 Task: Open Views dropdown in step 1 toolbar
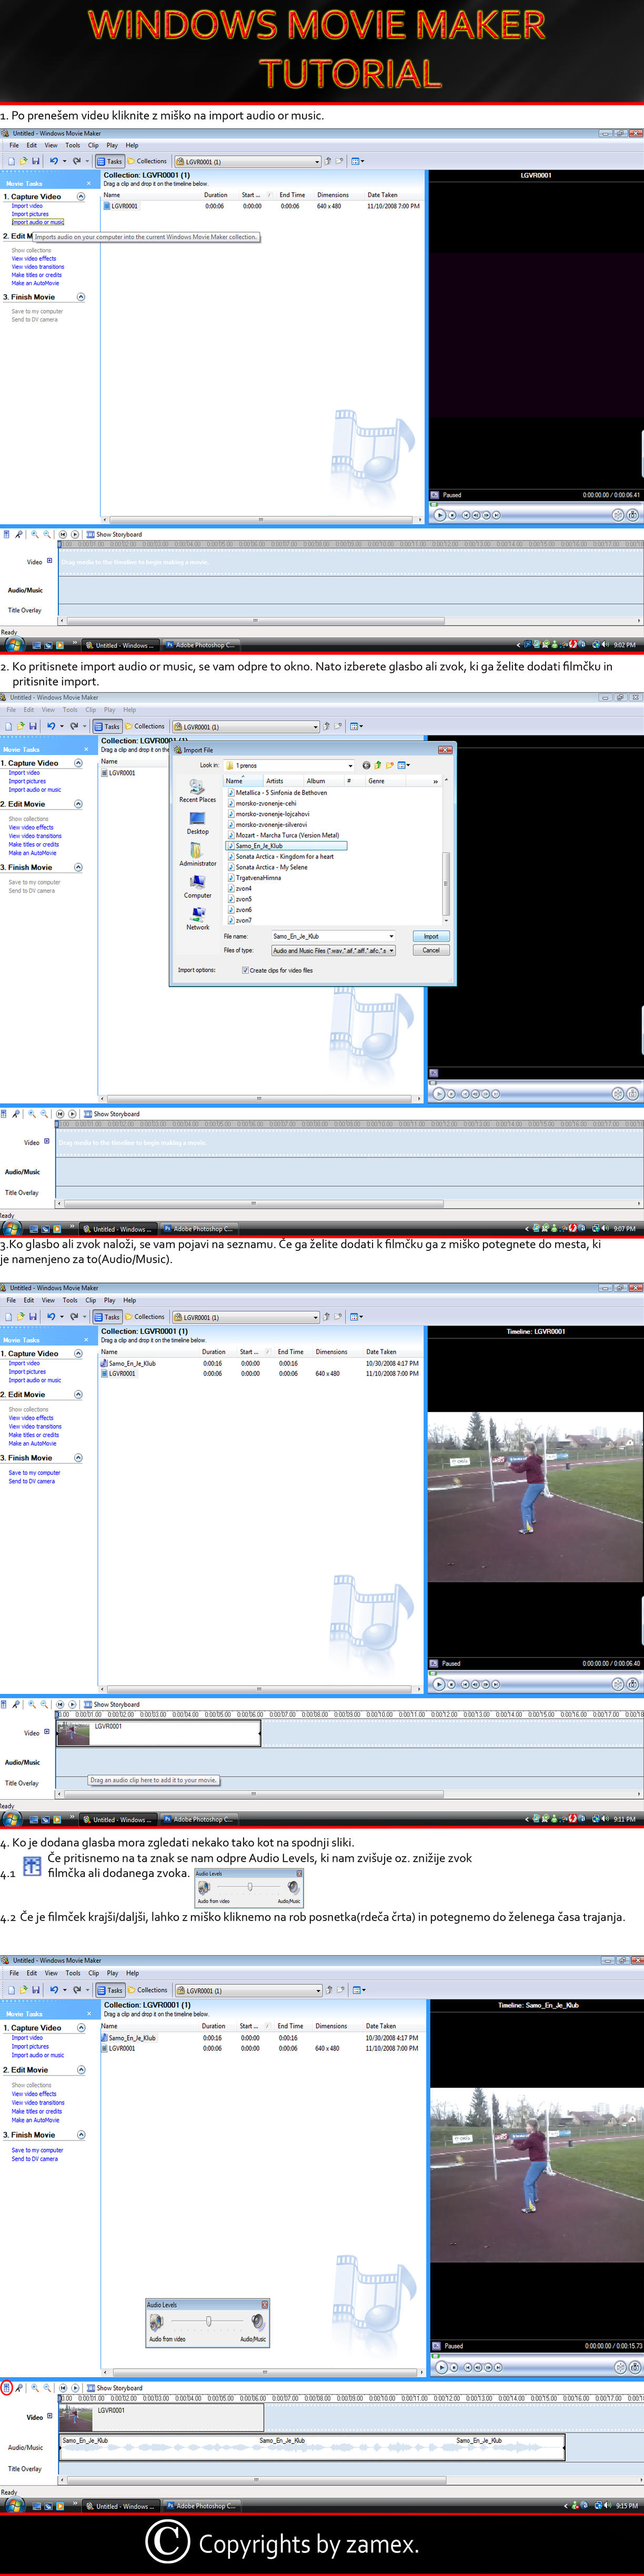(x=357, y=160)
